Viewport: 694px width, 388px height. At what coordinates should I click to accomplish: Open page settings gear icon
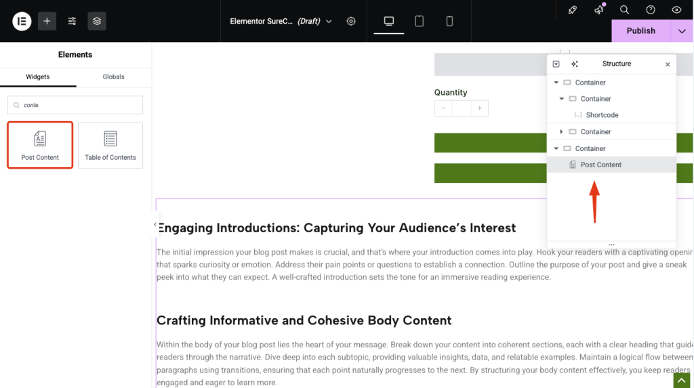(x=351, y=21)
